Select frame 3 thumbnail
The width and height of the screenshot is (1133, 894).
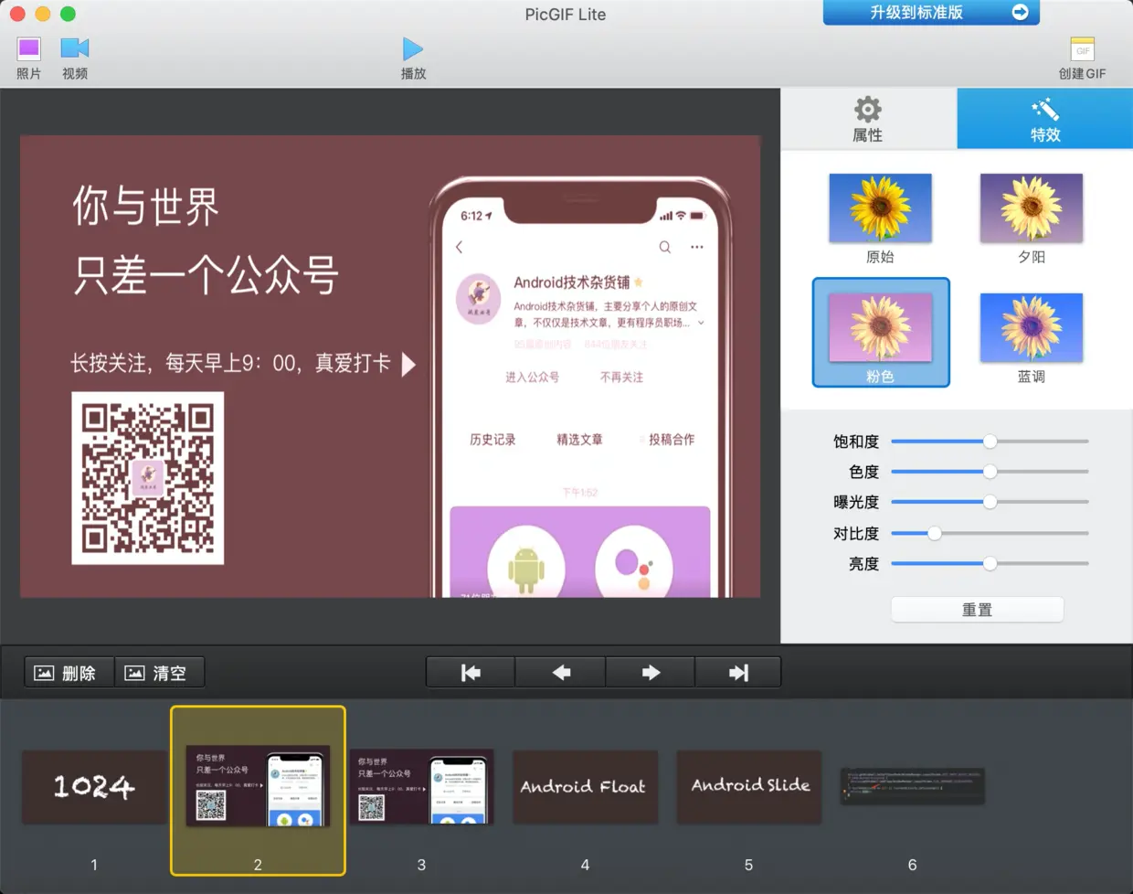coord(421,787)
